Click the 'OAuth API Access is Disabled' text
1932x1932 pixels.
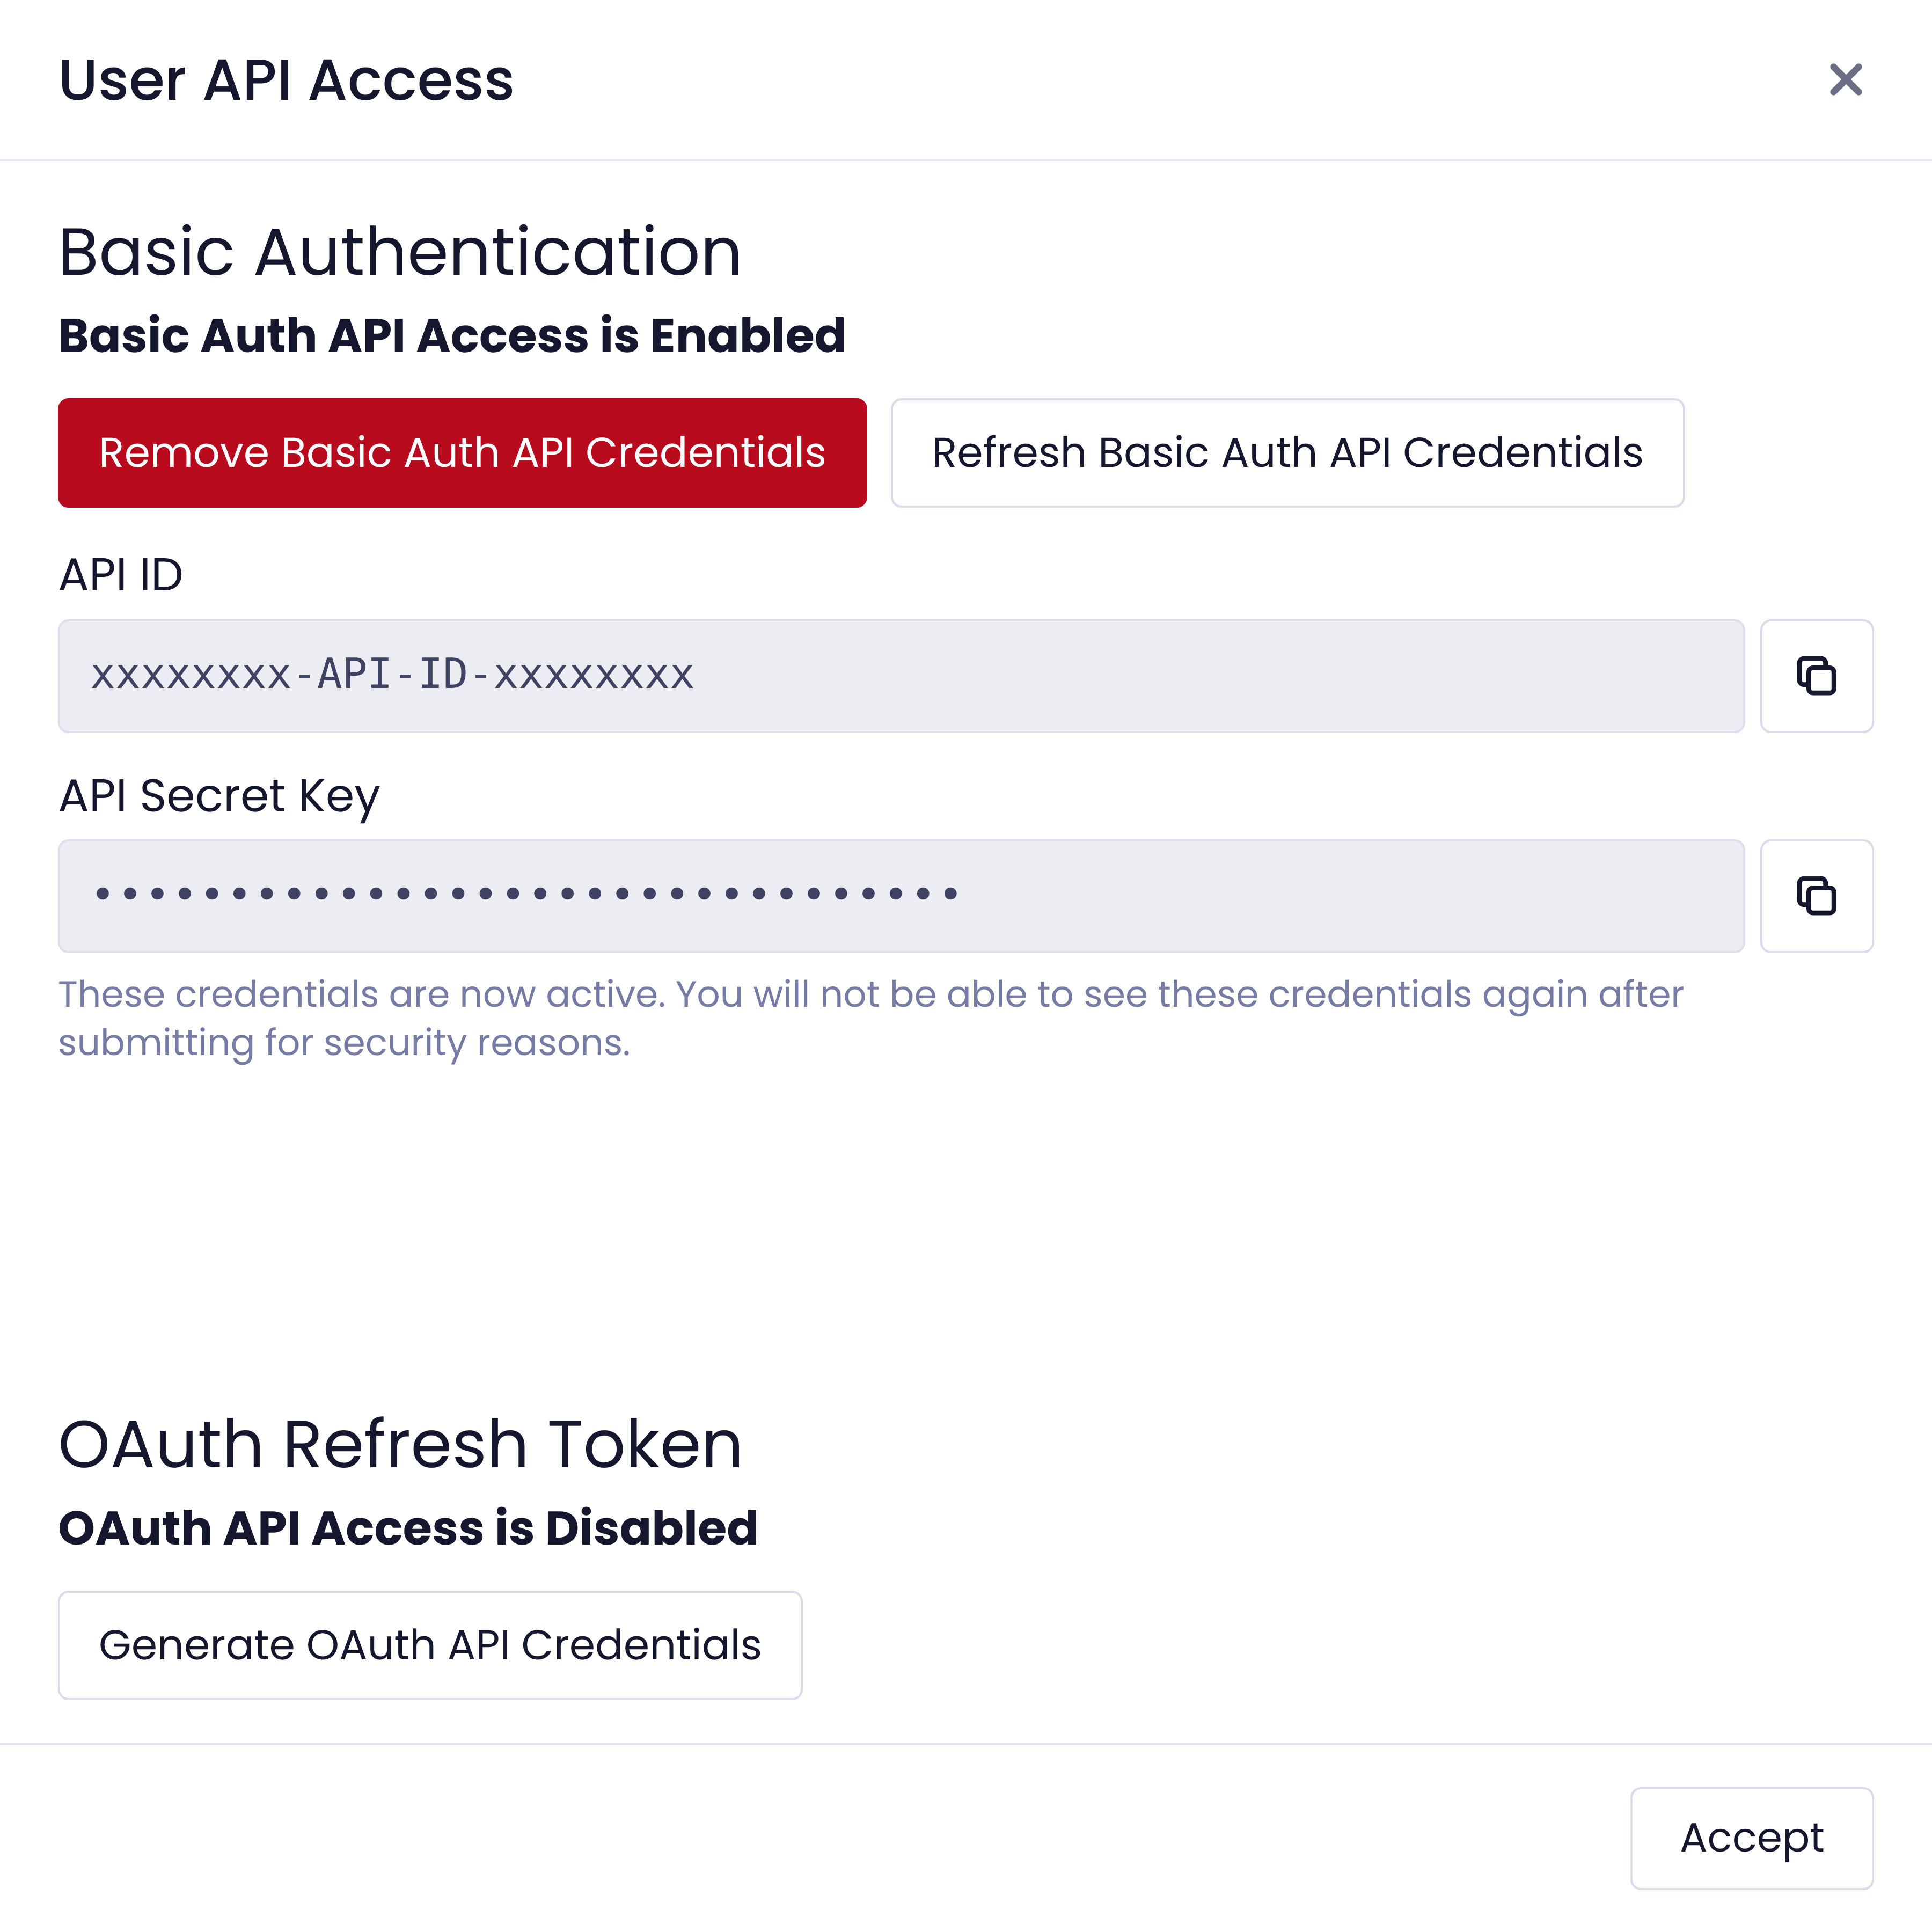[x=408, y=1528]
